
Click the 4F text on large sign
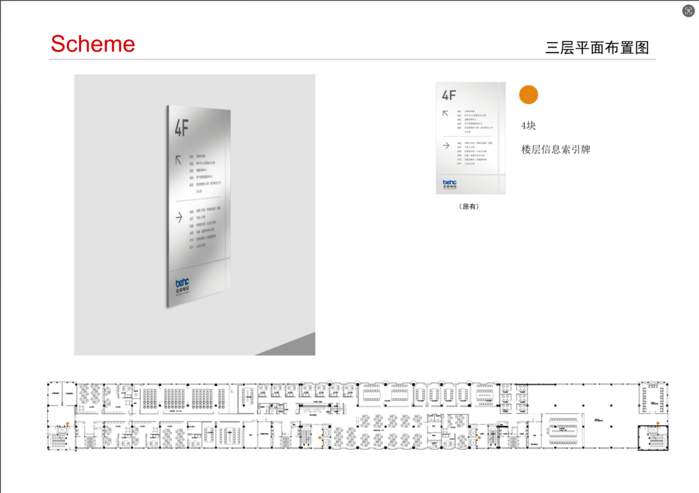pos(181,129)
